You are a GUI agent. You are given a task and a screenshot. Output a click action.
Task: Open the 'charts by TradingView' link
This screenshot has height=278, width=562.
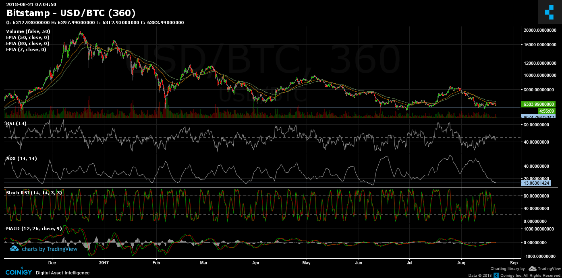coord(44,249)
